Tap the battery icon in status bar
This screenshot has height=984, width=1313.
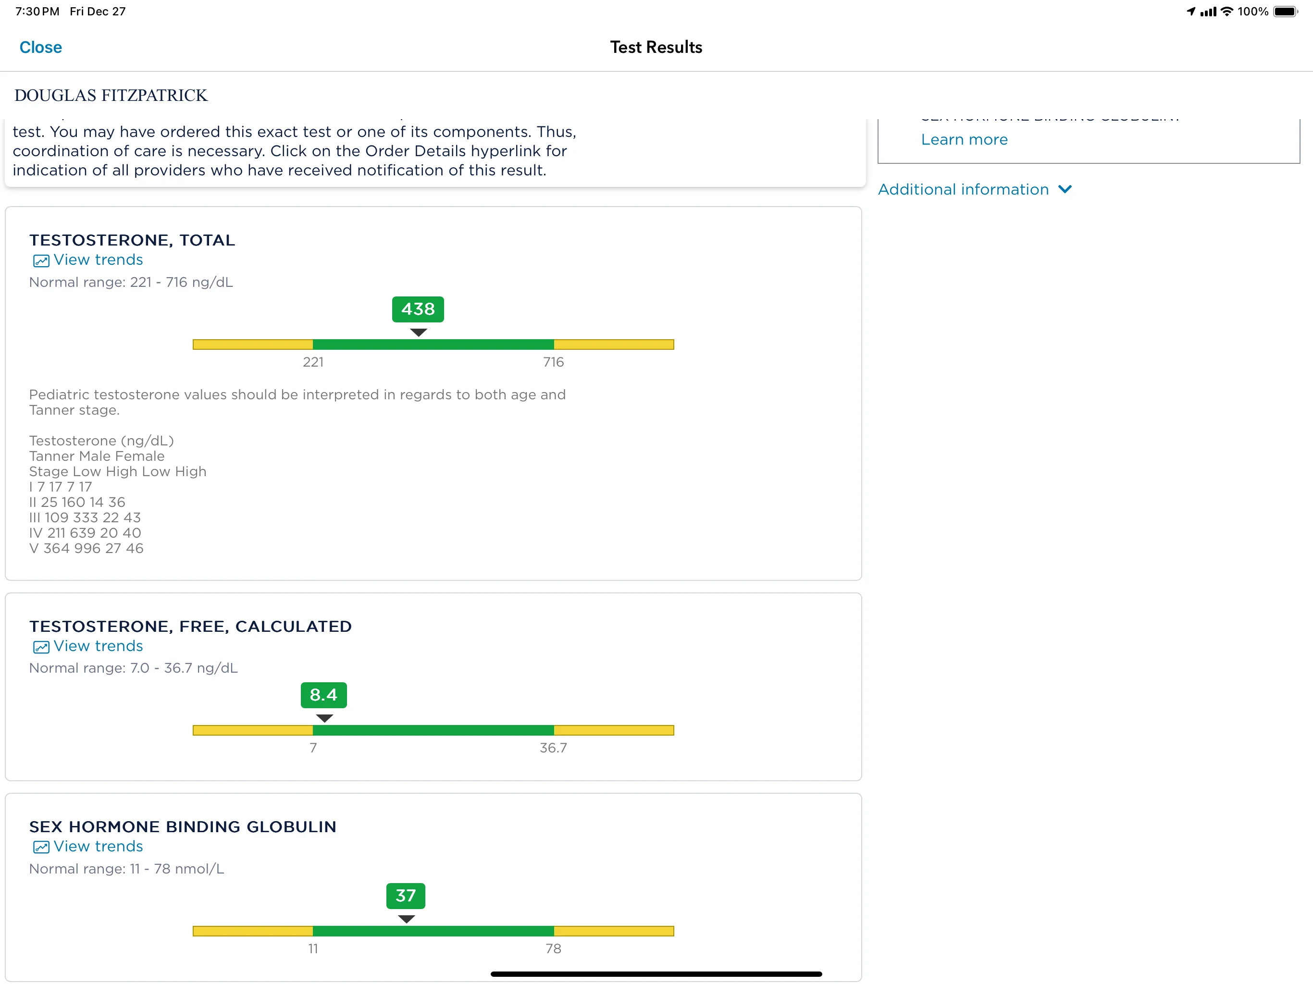tap(1285, 11)
